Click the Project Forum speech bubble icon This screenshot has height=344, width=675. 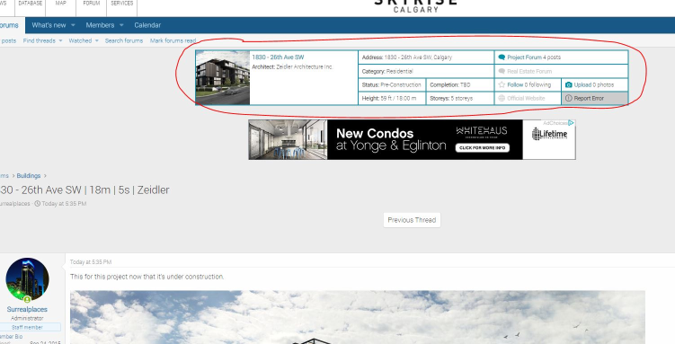click(x=502, y=57)
